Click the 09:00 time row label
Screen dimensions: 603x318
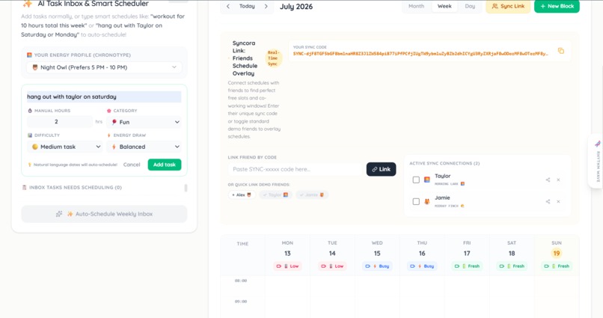point(241,302)
